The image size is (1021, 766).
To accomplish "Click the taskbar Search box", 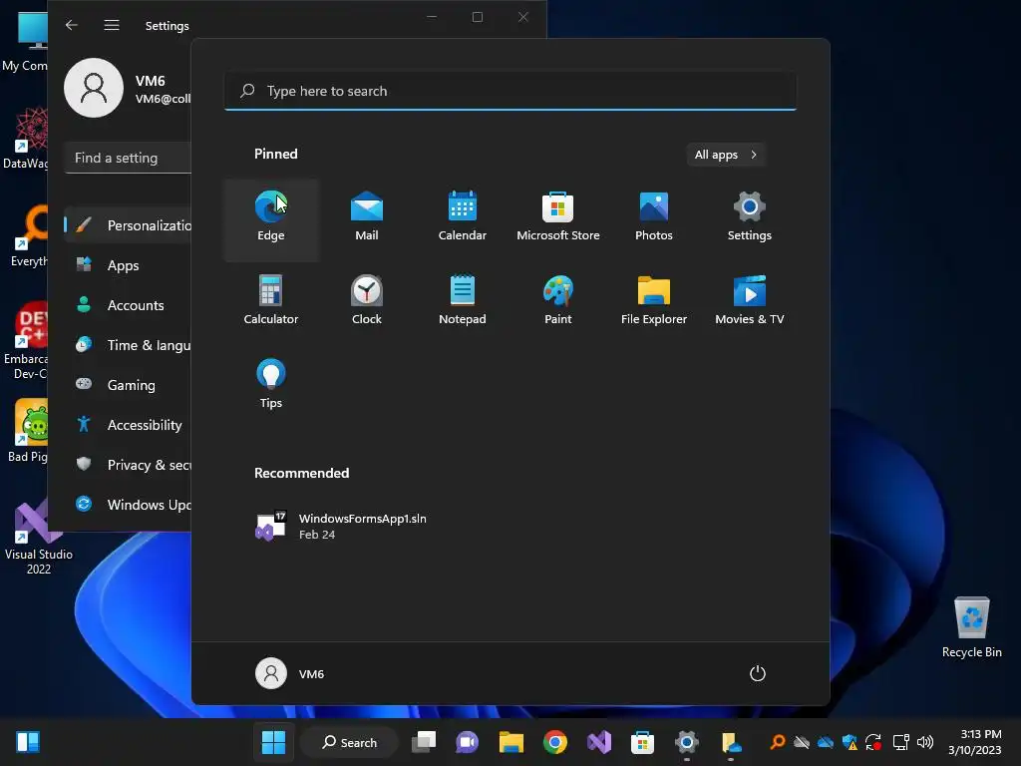I will pyautogui.click(x=350, y=742).
